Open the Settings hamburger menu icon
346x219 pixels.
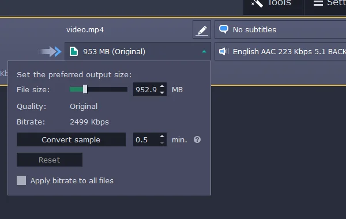(x=318, y=3)
